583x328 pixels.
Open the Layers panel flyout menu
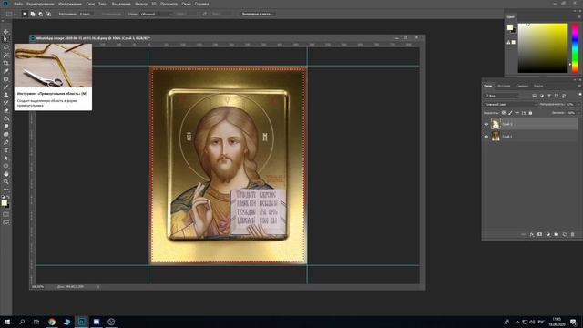[x=578, y=86]
